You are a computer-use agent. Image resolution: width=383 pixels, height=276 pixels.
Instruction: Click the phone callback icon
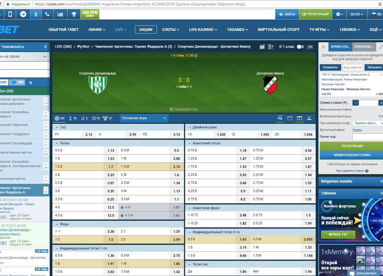click(47, 14)
